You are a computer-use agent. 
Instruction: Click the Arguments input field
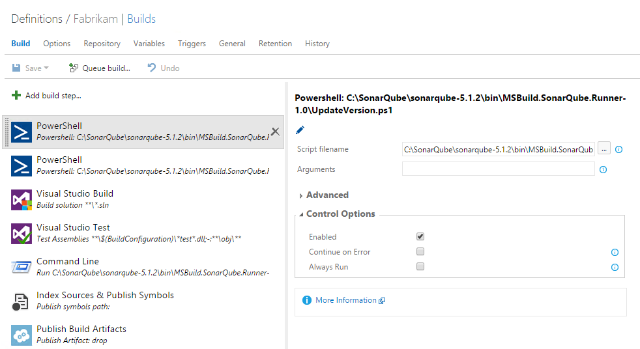tap(498, 169)
